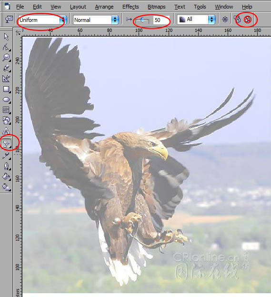Expand the Normal transparency operation dropdown

coord(96,20)
